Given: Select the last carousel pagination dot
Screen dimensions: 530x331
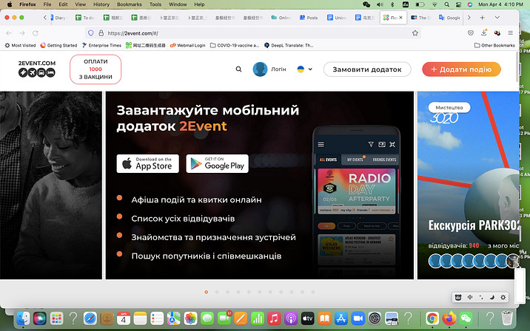Looking at the screenshot, I should point(313,292).
